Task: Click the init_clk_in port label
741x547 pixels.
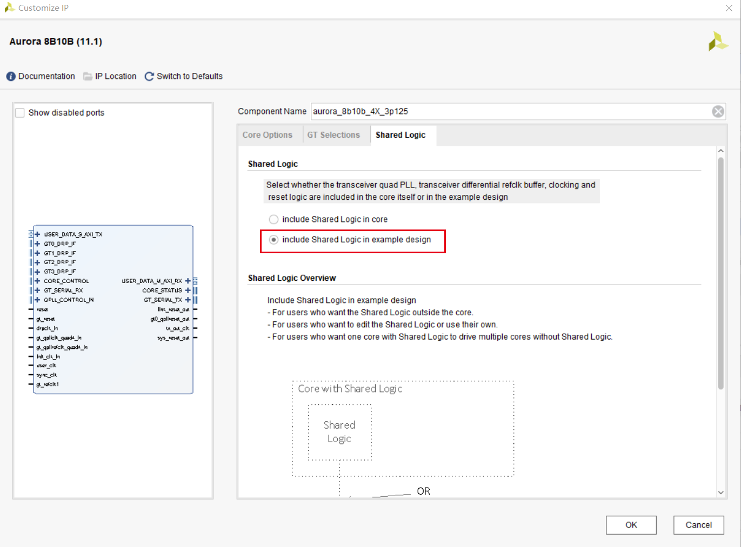Action: pos(48,356)
